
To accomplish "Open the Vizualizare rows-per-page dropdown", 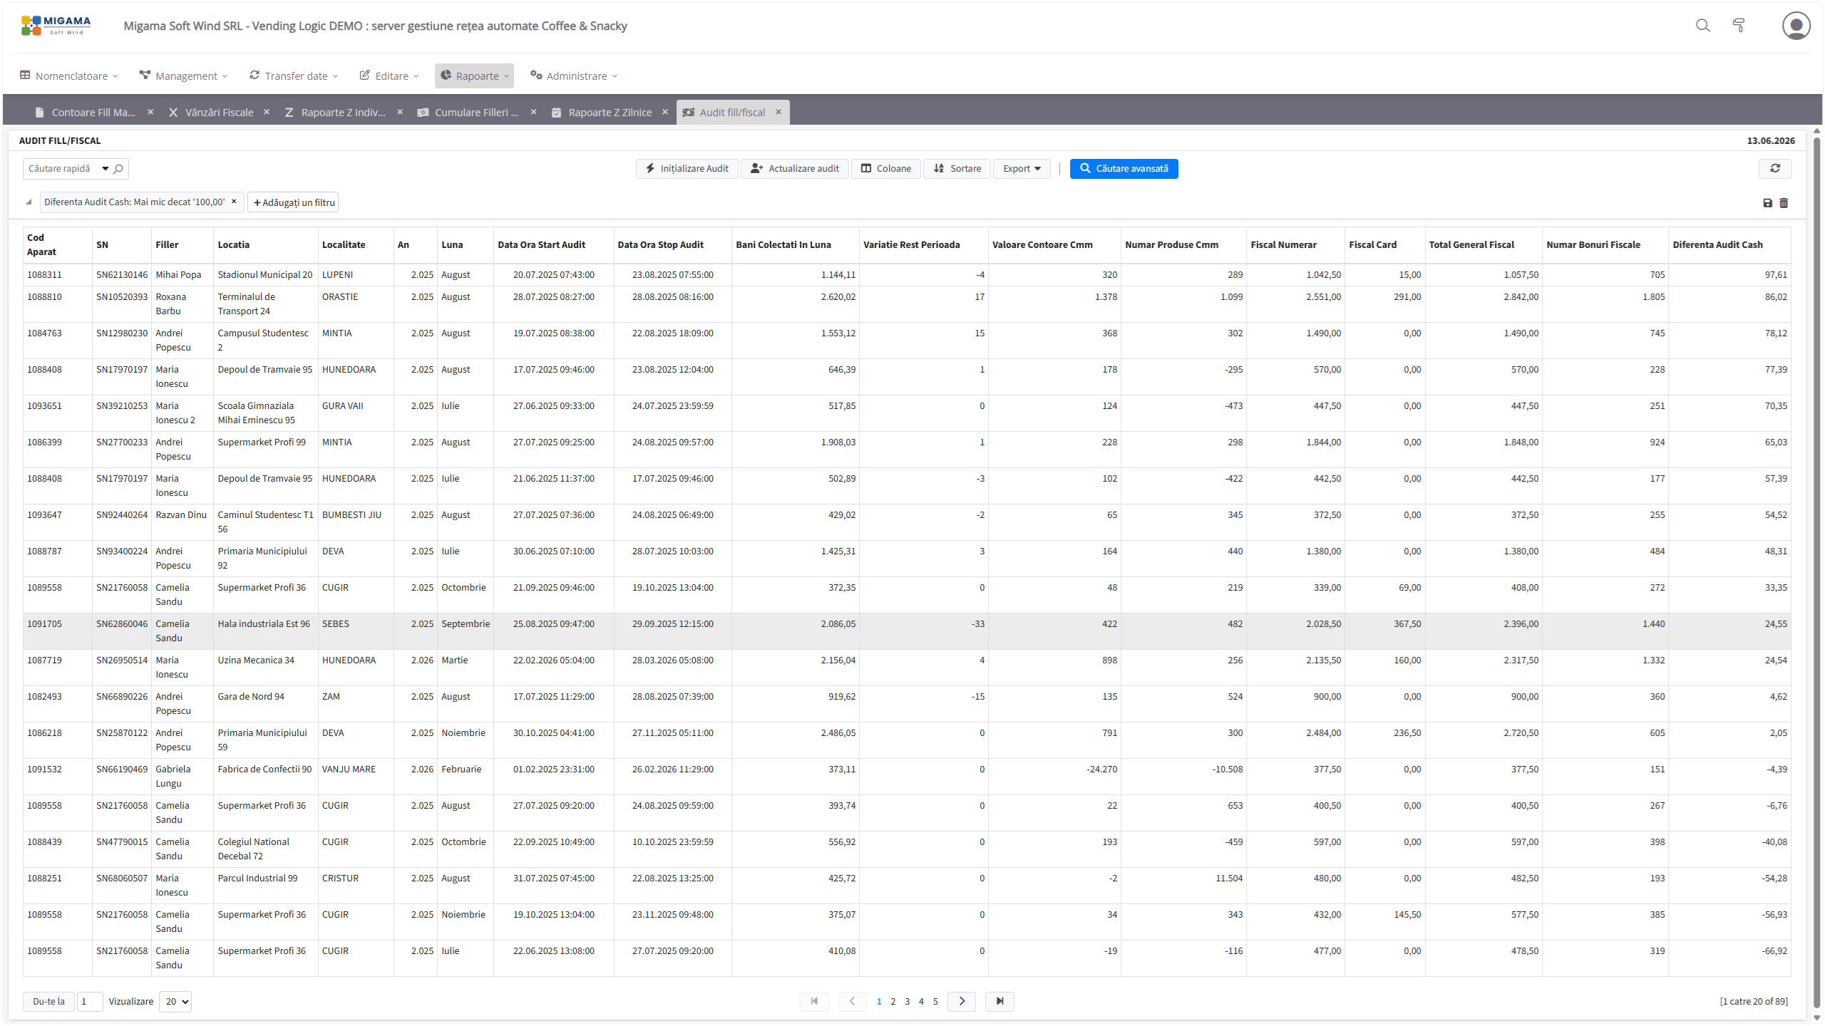I will [x=175, y=1001].
